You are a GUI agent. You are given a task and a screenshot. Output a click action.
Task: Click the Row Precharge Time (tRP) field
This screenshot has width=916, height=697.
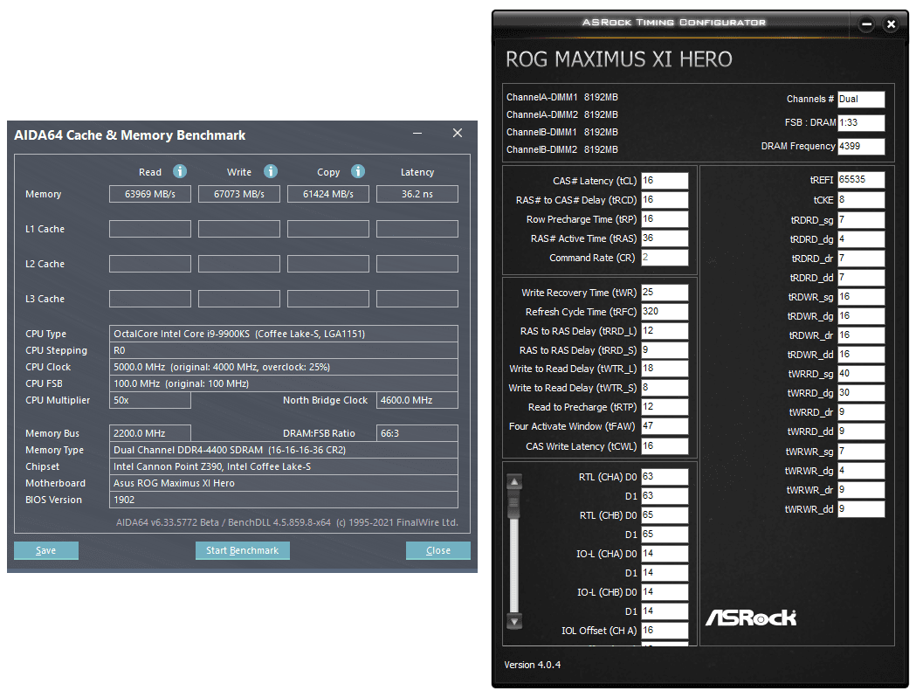(x=665, y=219)
